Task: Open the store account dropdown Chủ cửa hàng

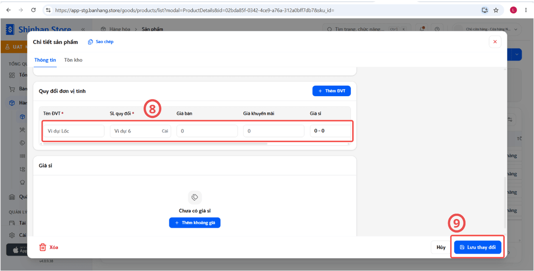Action: point(487,29)
